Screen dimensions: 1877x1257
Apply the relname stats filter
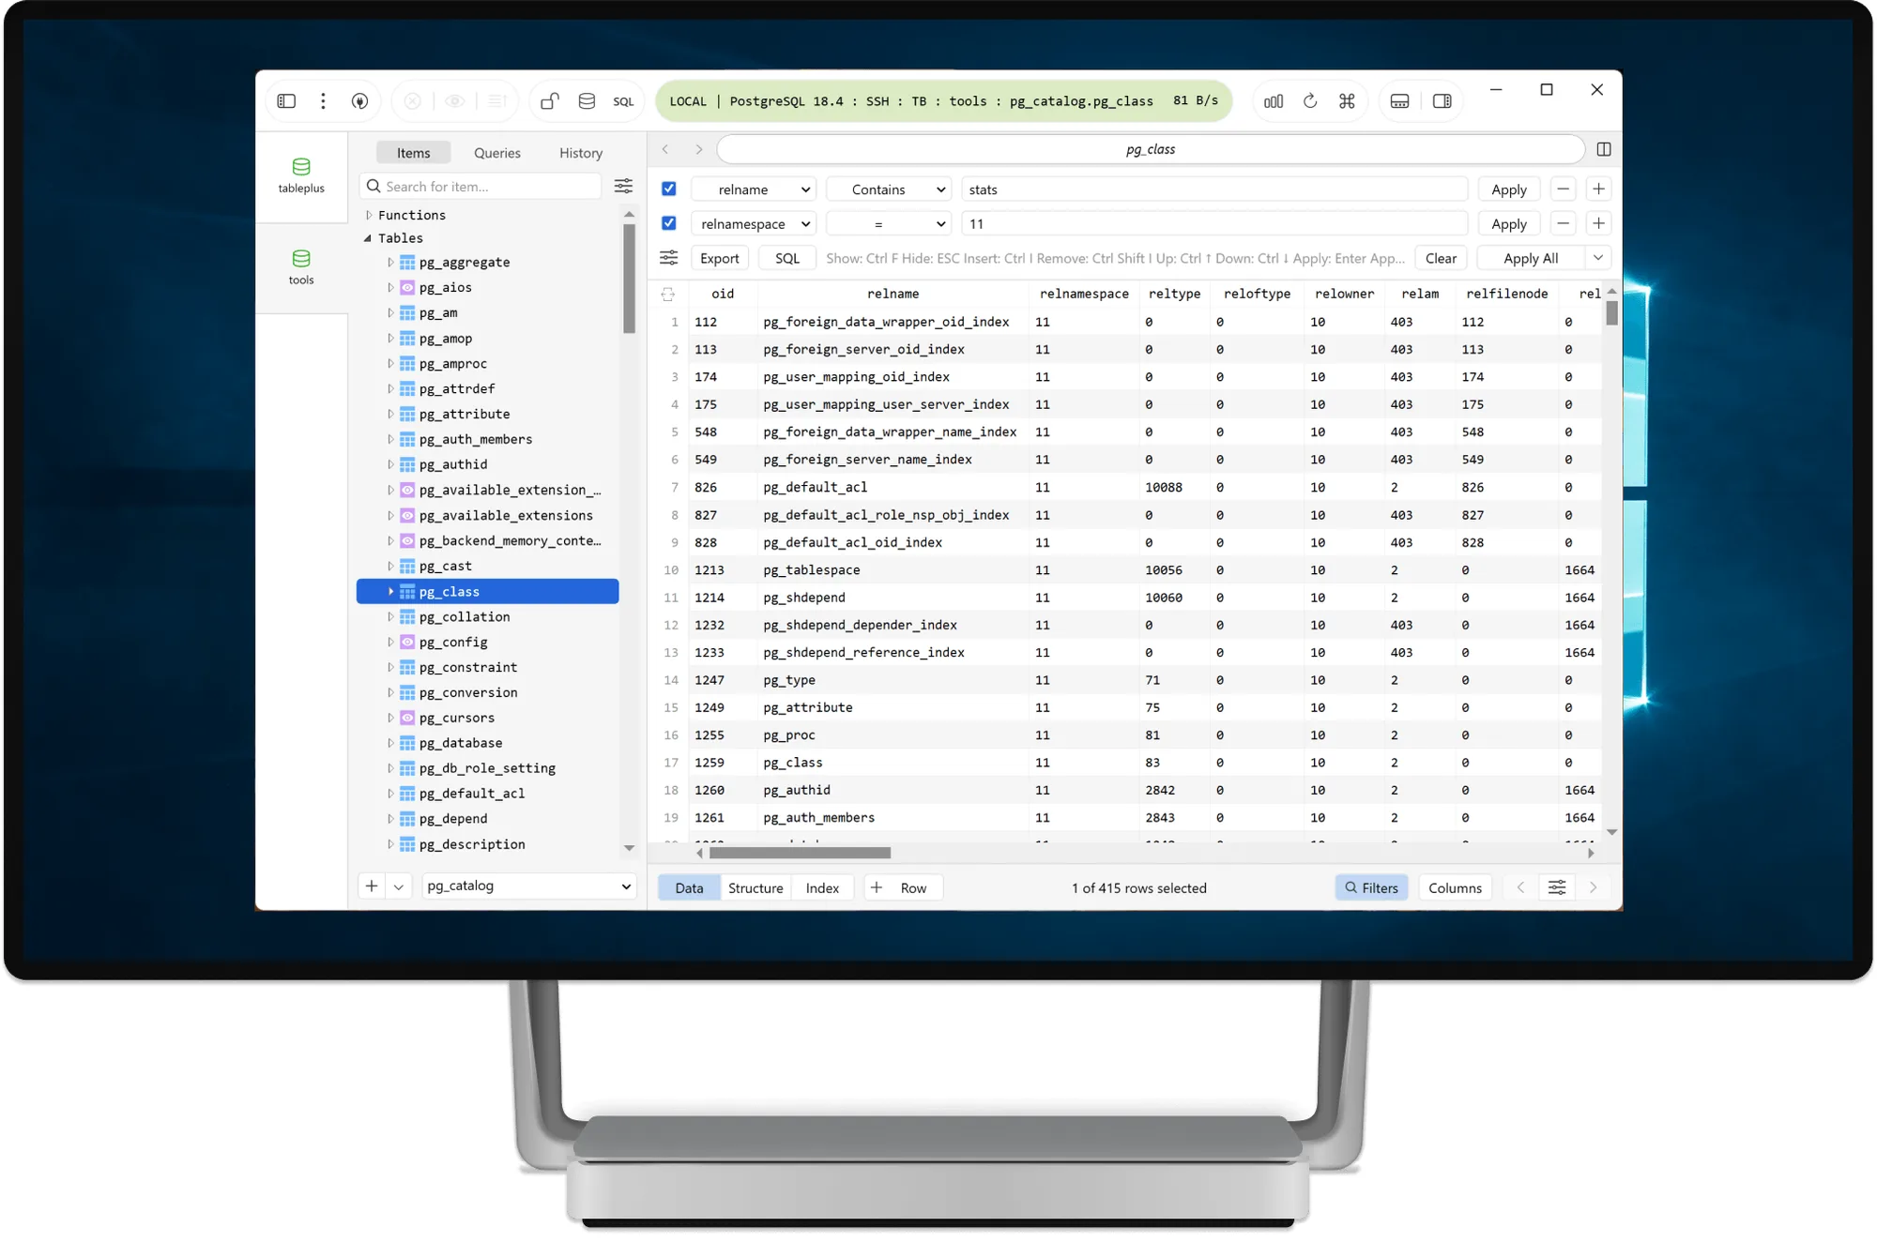point(1509,189)
